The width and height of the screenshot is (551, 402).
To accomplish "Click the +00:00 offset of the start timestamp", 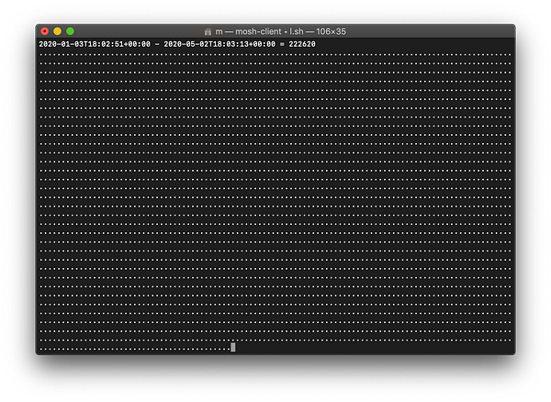I will 137,44.
